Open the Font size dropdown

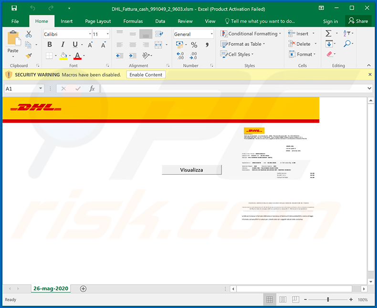108,34
